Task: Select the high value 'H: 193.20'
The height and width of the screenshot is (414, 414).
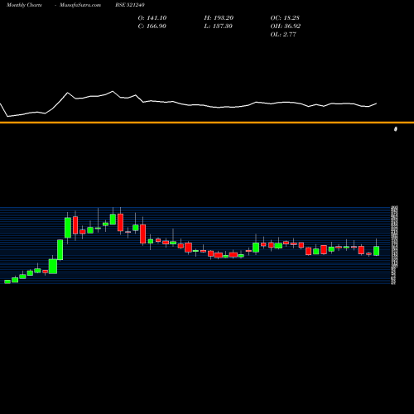Action: tap(219, 18)
